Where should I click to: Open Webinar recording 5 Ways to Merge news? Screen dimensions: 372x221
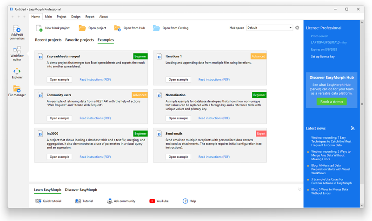coord(331,156)
